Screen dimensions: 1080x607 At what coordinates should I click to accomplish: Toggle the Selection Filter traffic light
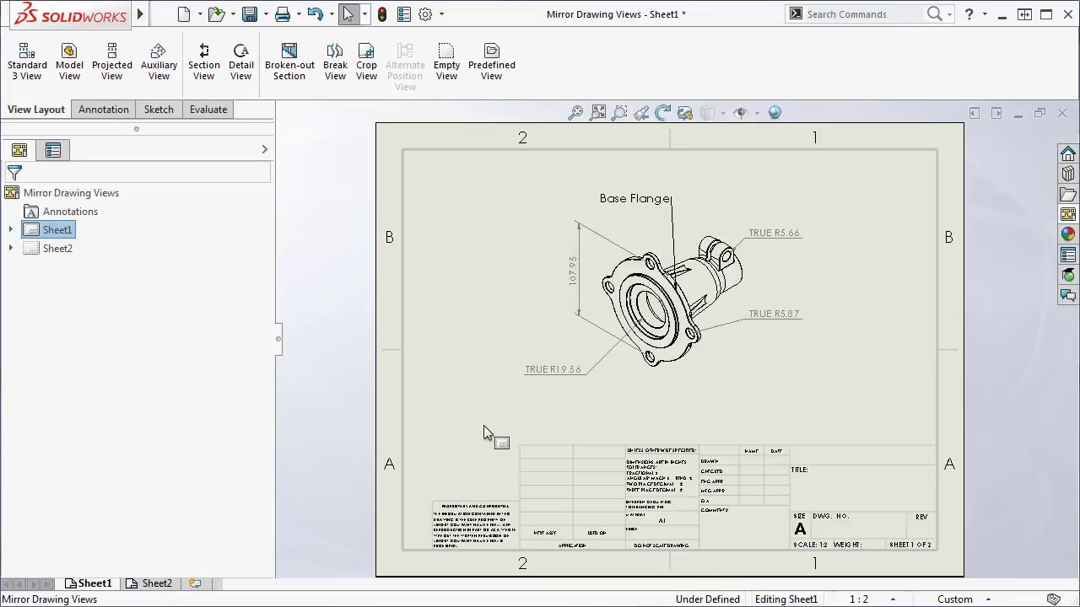tap(382, 13)
